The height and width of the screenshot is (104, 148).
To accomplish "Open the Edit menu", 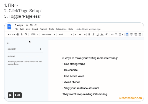I will [22, 29].
